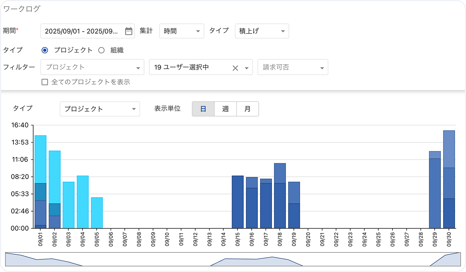The width and height of the screenshot is (466, 272).
Task: Click the 09/15 dark blue bar
Action: 237,202
